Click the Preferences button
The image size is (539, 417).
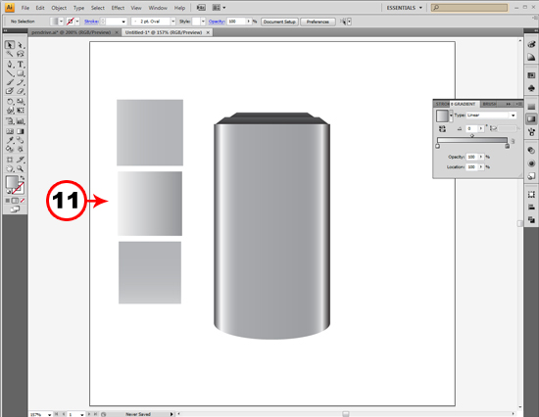[x=318, y=22]
